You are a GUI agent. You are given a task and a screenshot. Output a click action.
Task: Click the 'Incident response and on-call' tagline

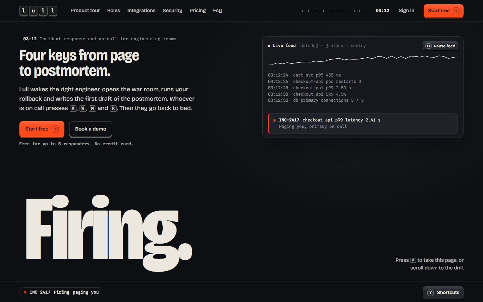pyautogui.click(x=108, y=39)
